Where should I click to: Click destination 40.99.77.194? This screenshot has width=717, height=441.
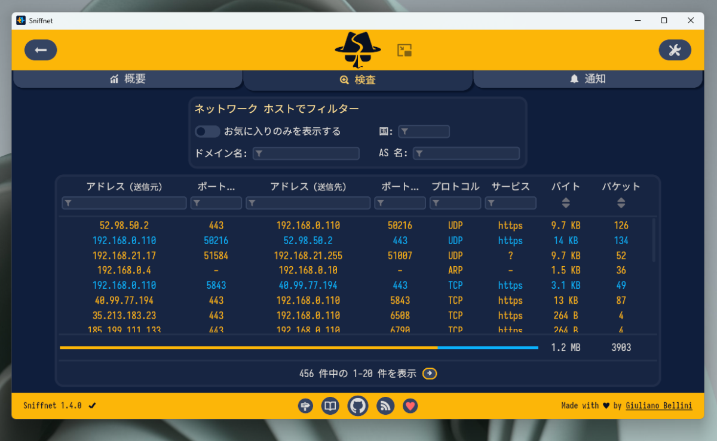(308, 285)
